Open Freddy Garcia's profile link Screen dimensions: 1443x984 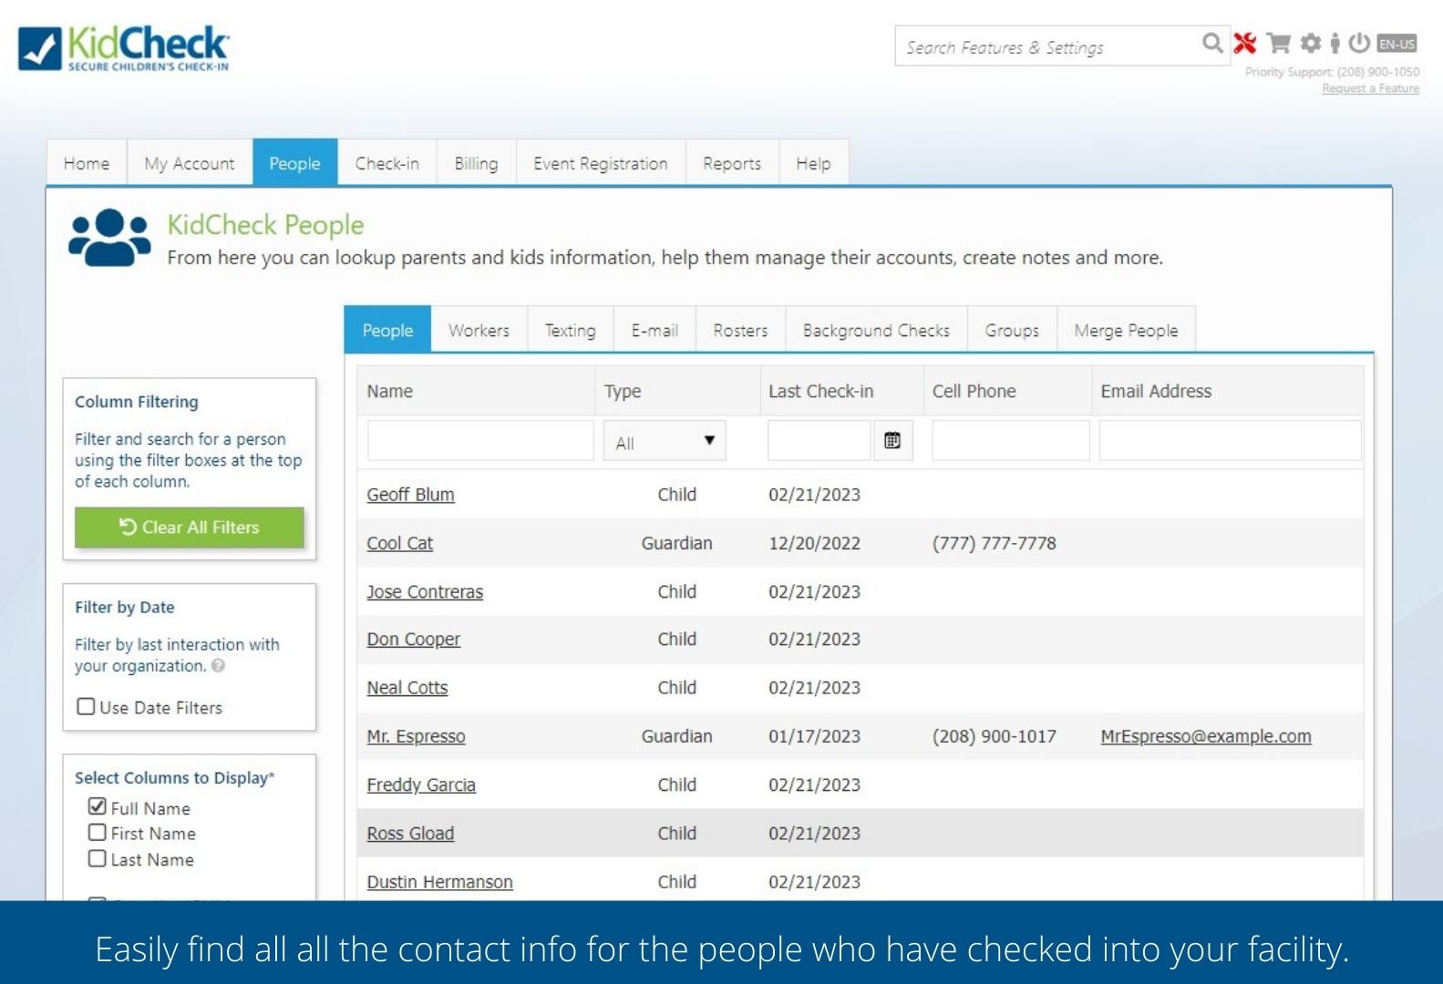(x=421, y=784)
